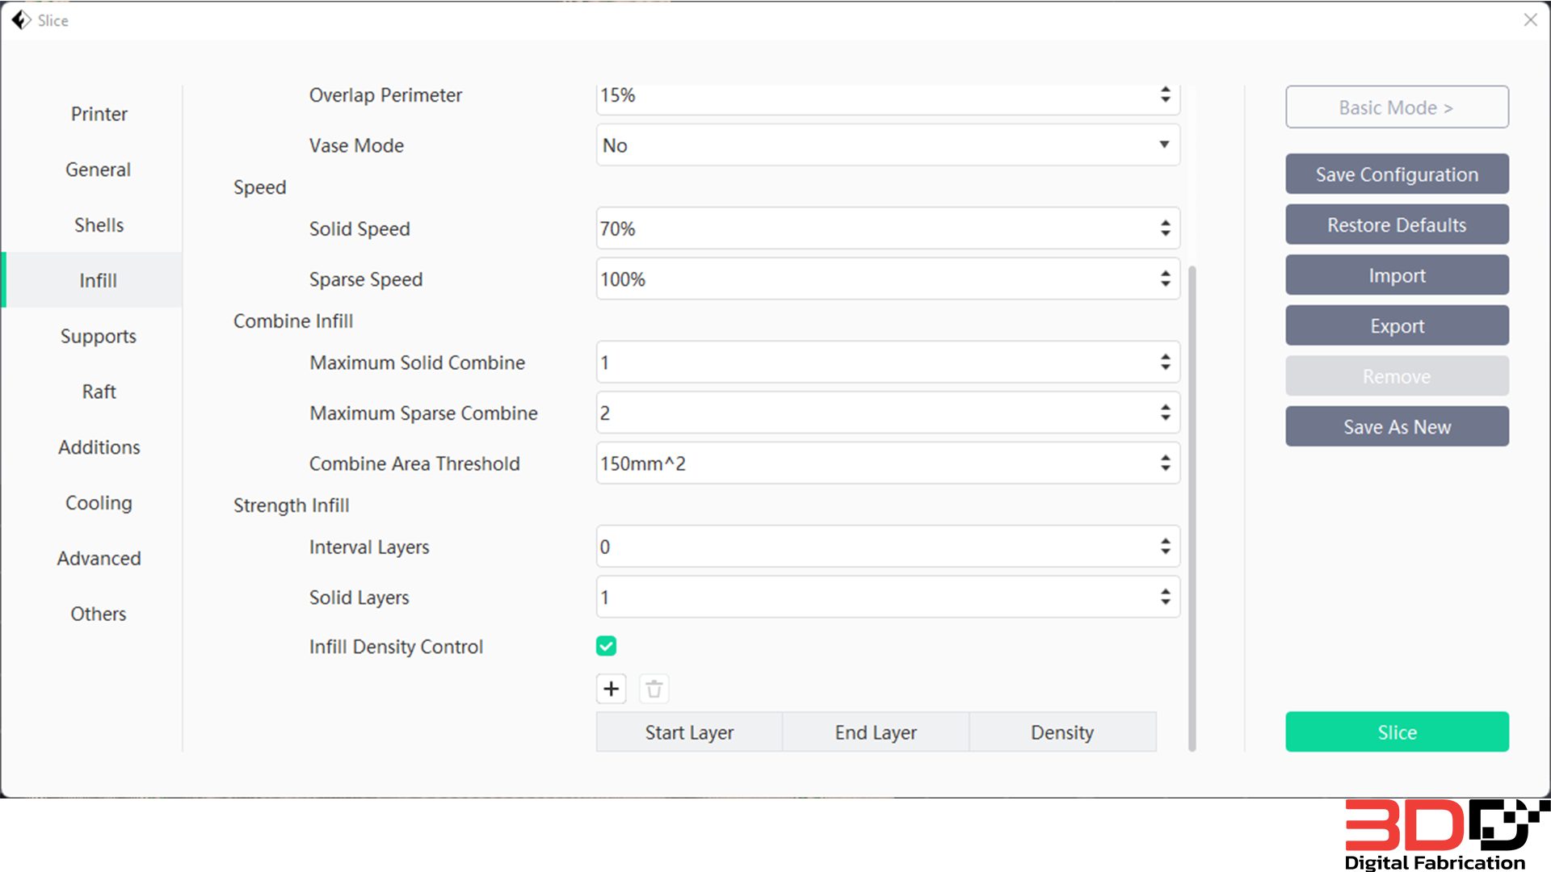The width and height of the screenshot is (1551, 872).
Task: Increase Maximum Sparse Combine stepper value
Action: tap(1165, 407)
